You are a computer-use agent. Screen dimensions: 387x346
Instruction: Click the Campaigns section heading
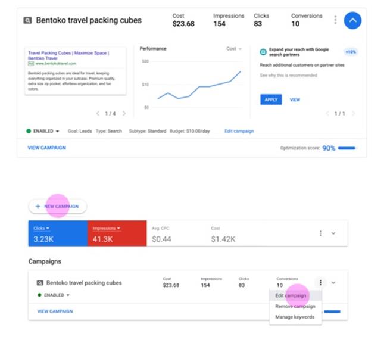tap(45, 261)
